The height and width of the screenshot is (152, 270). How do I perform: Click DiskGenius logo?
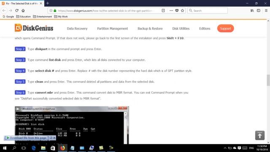click(x=34, y=28)
